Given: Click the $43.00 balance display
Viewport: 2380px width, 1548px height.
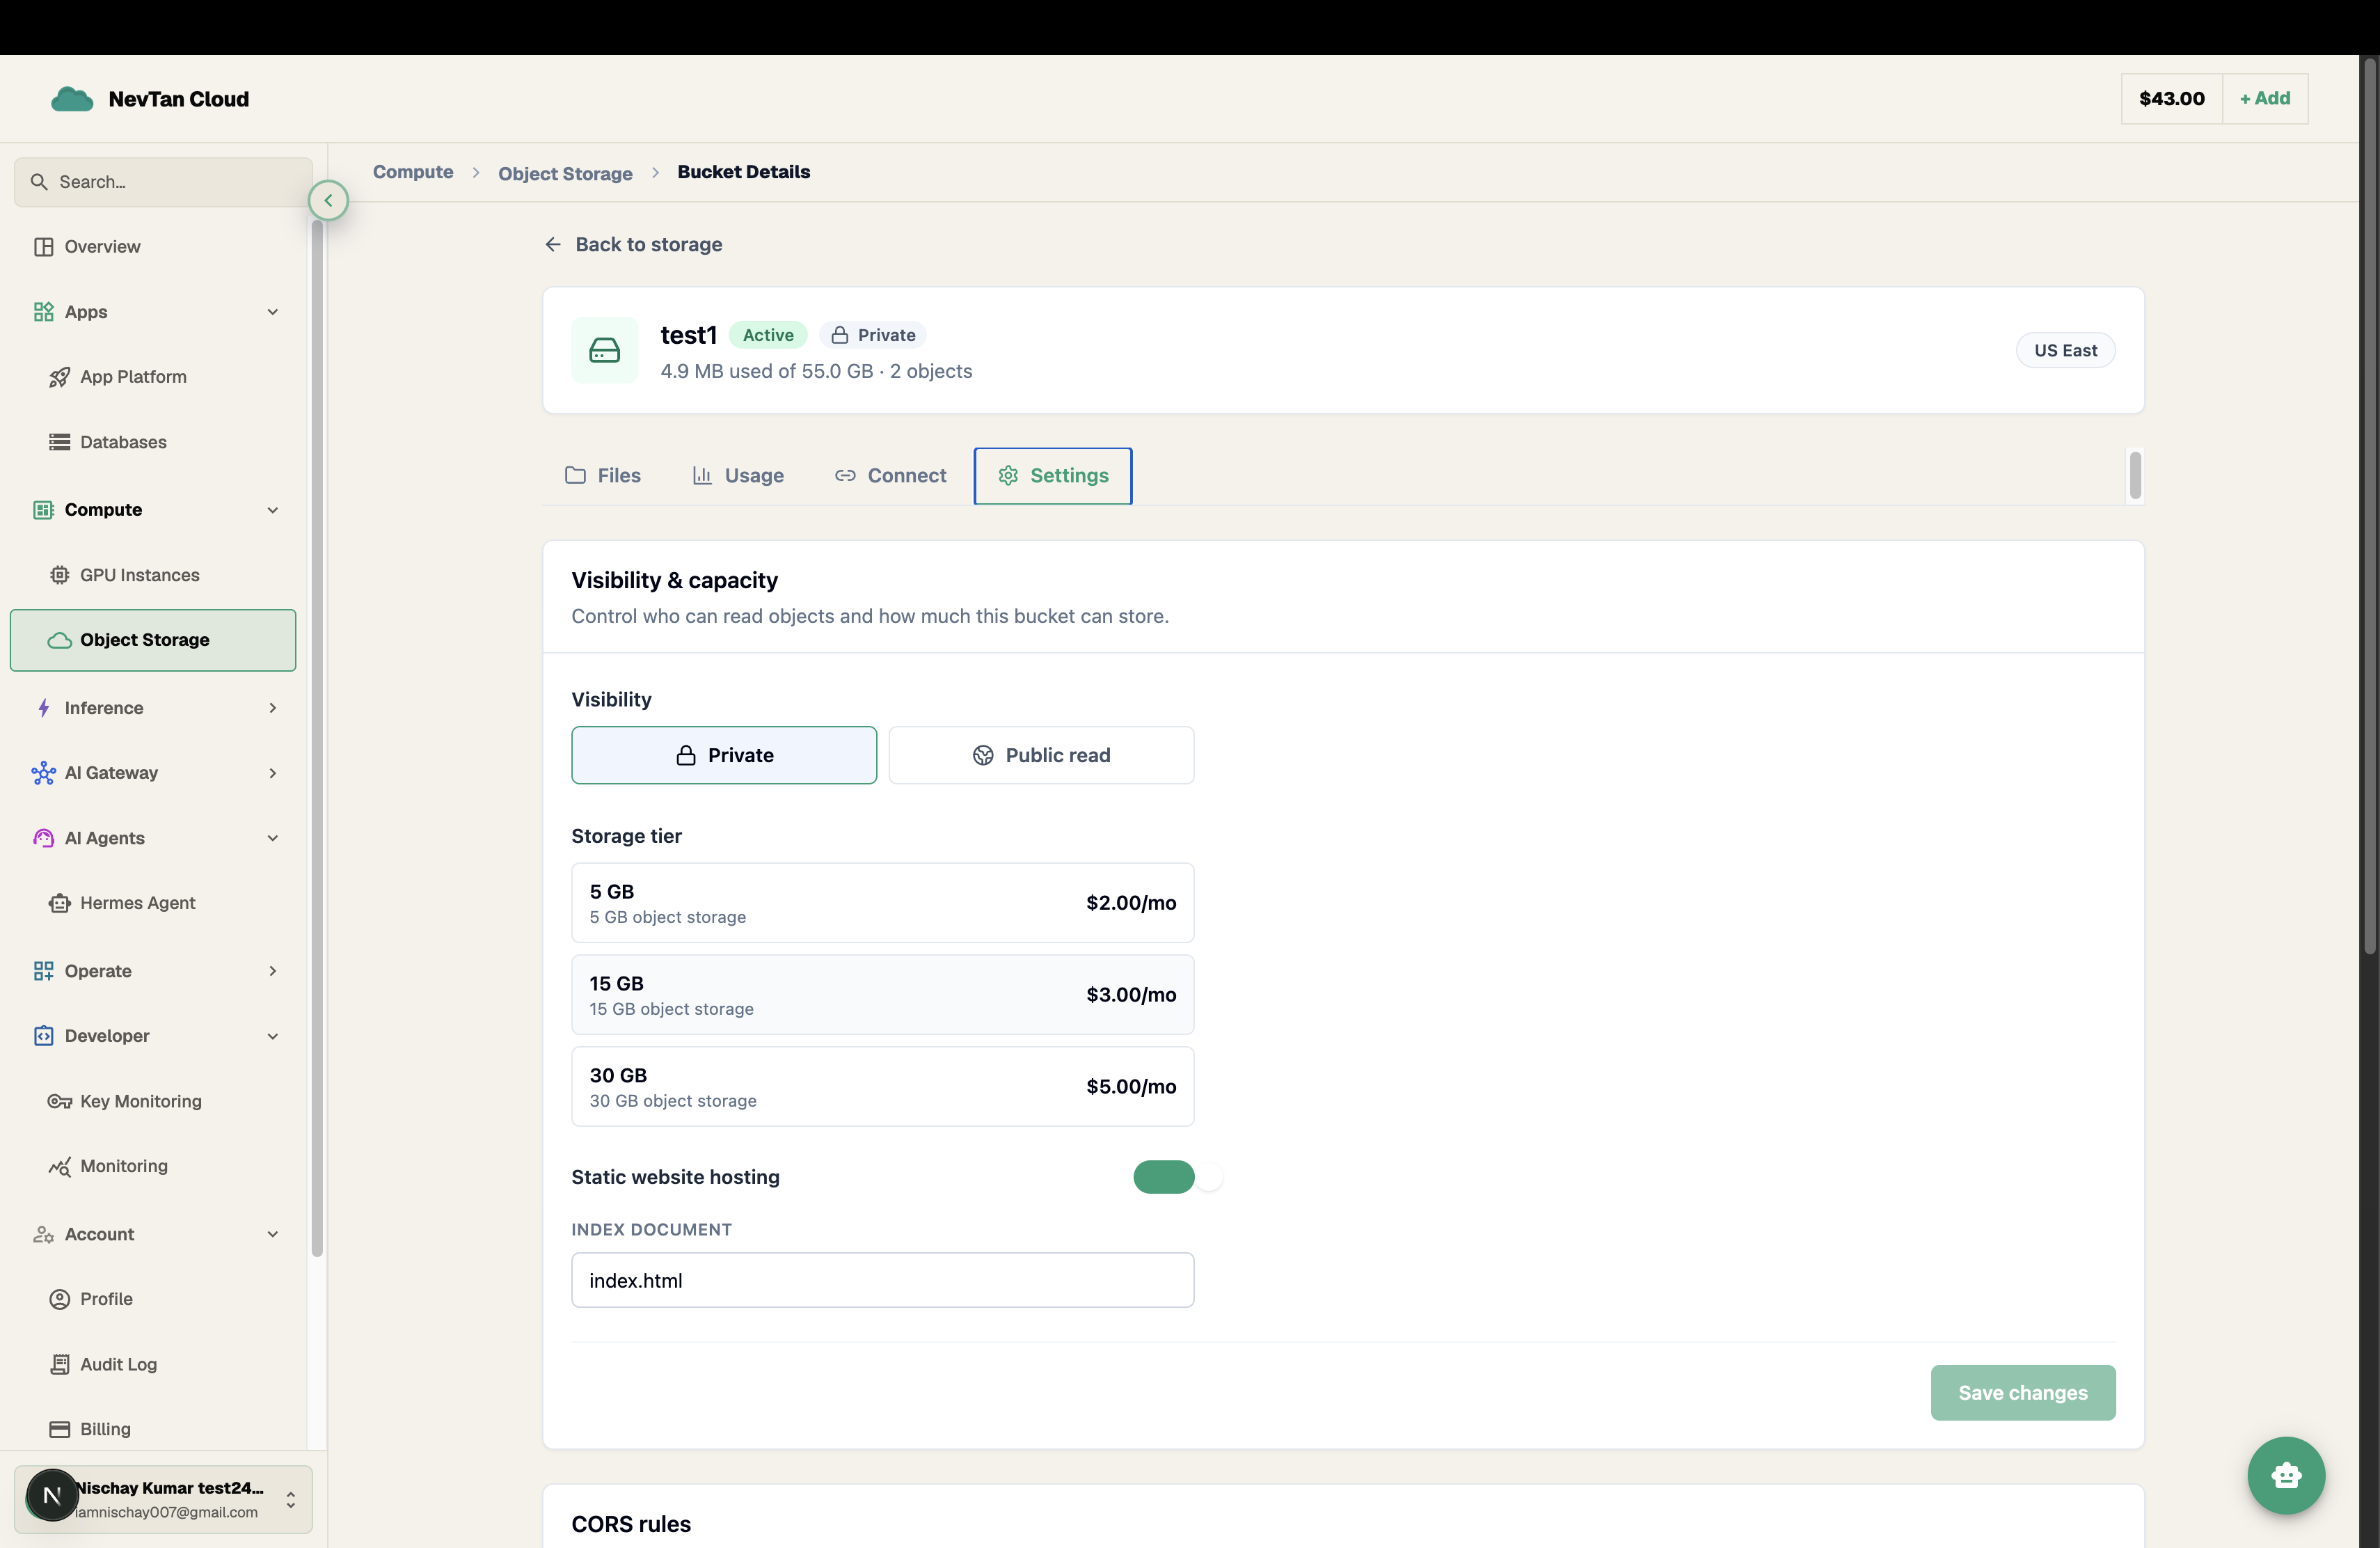Looking at the screenshot, I should click(x=2171, y=99).
